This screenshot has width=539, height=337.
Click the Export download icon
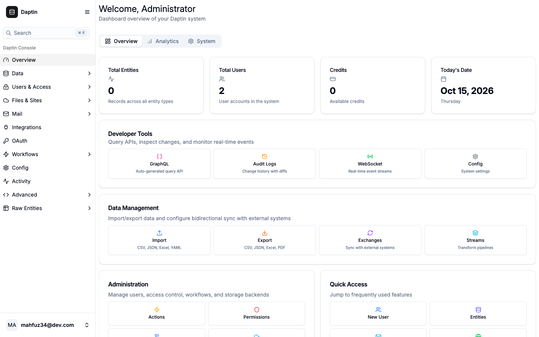tap(265, 233)
